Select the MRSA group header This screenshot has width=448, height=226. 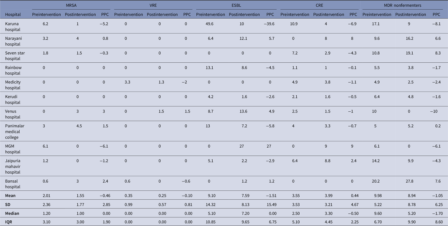pyautogui.click(x=71, y=6)
